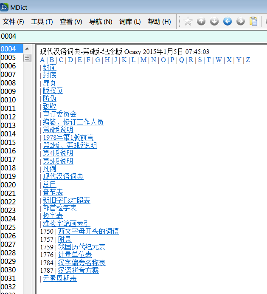
Task: Open the 编纂、修订工作人员 link
Action: [73, 122]
